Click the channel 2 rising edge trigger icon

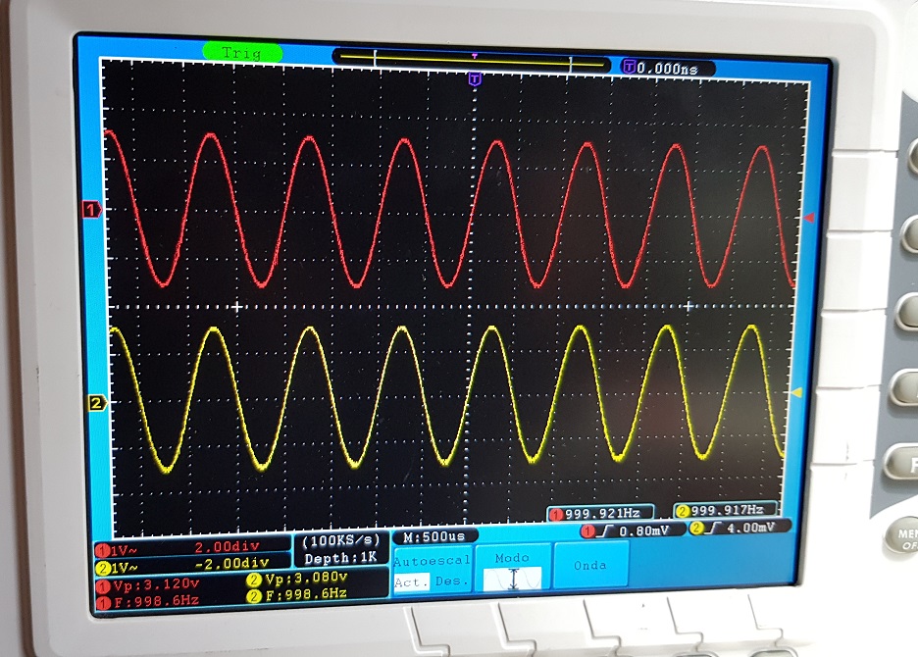click(713, 529)
